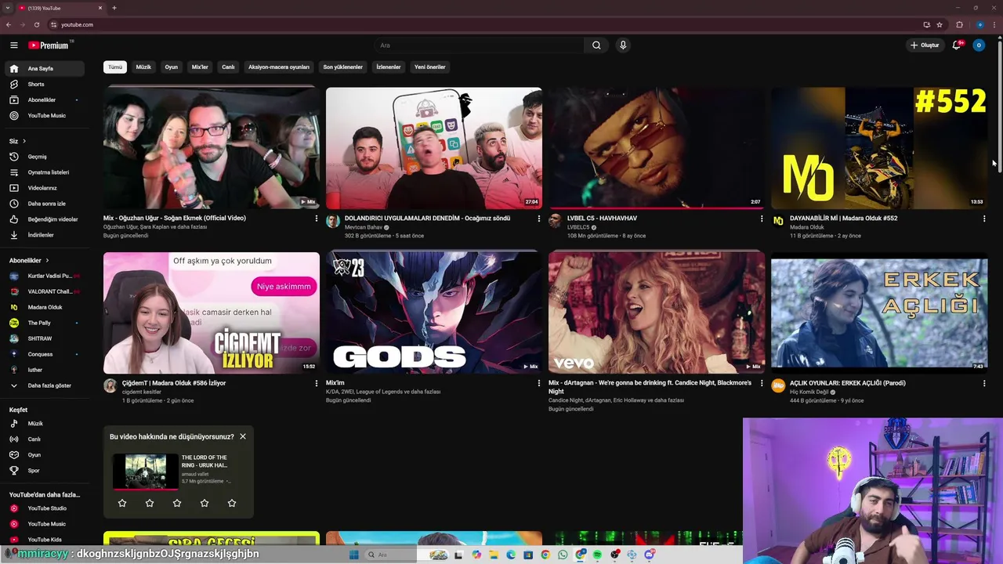Select the Mix'ler filter chip
This screenshot has width=1003, height=564.
pos(200,67)
